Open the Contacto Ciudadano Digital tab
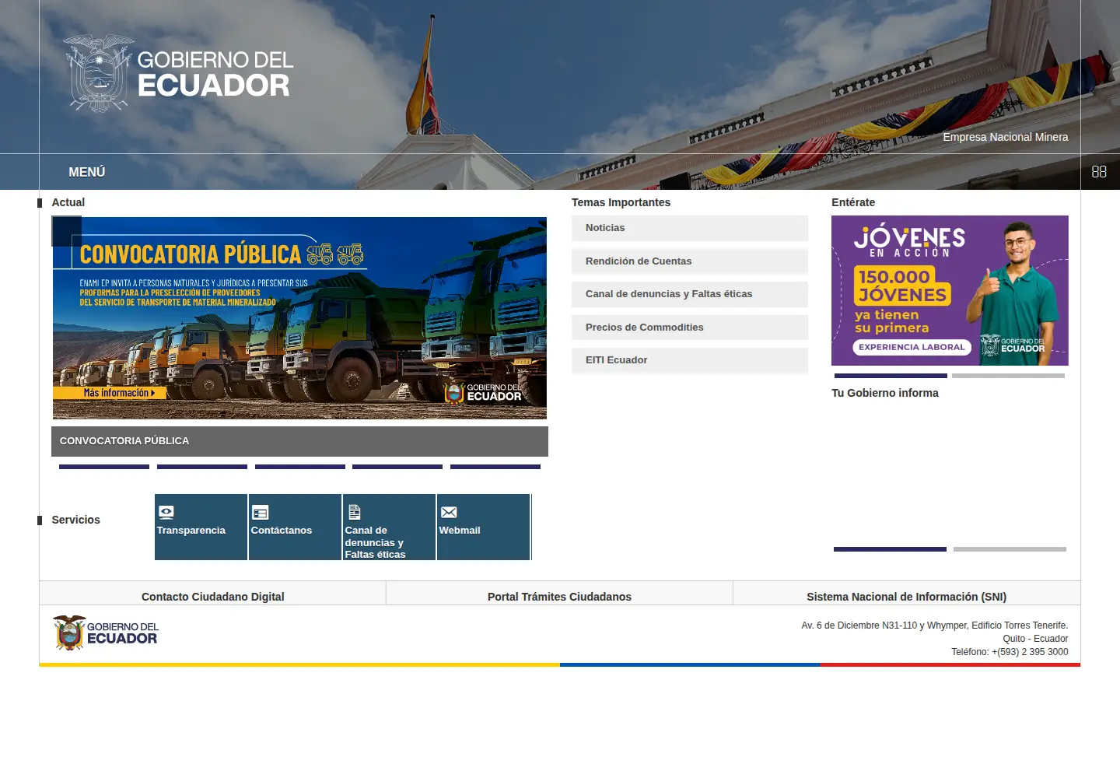Screen dimensions: 1120x778 (x=212, y=597)
